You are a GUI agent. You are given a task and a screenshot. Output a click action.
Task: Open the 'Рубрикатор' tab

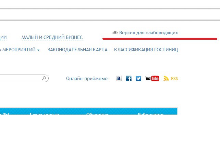tap(150, 114)
